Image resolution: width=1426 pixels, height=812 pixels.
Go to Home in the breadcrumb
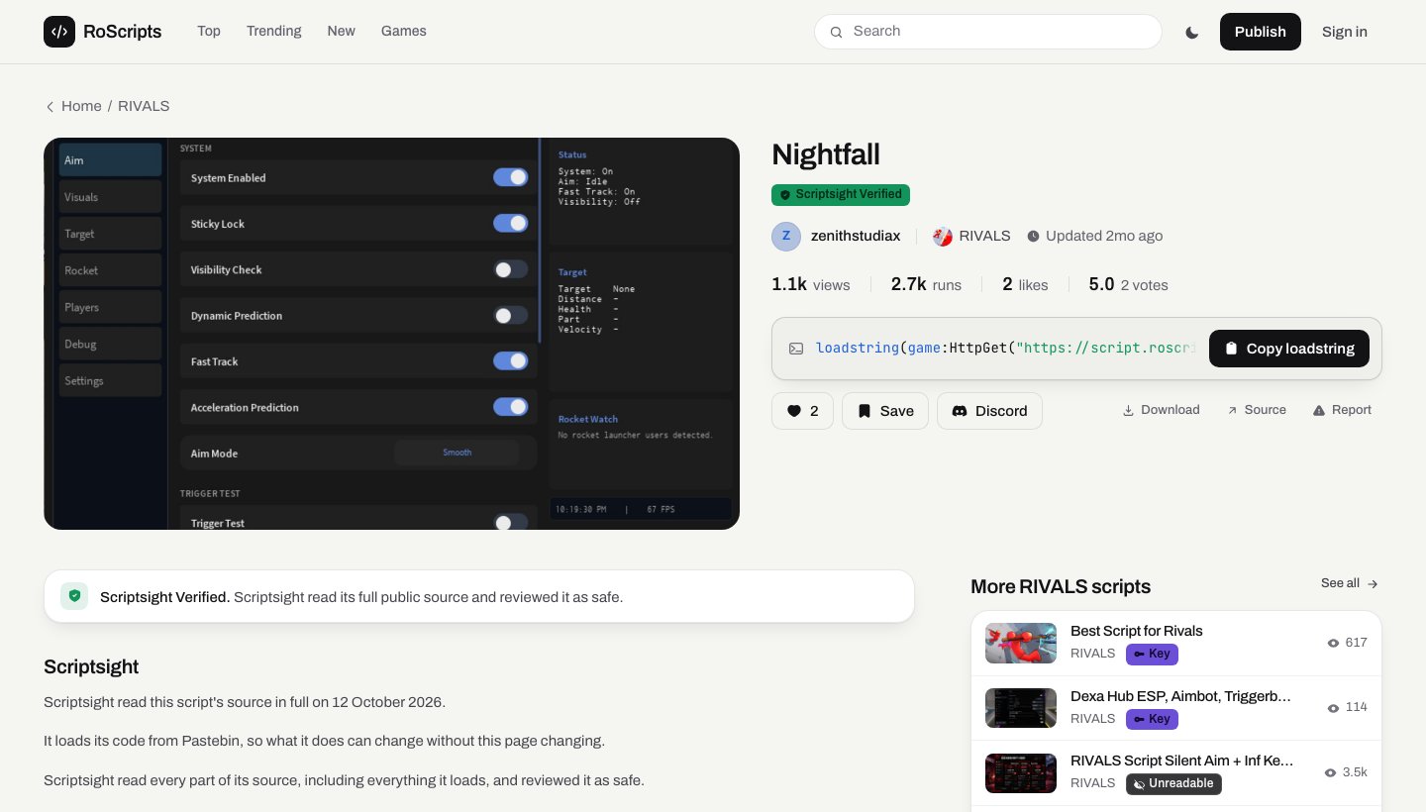coord(81,106)
